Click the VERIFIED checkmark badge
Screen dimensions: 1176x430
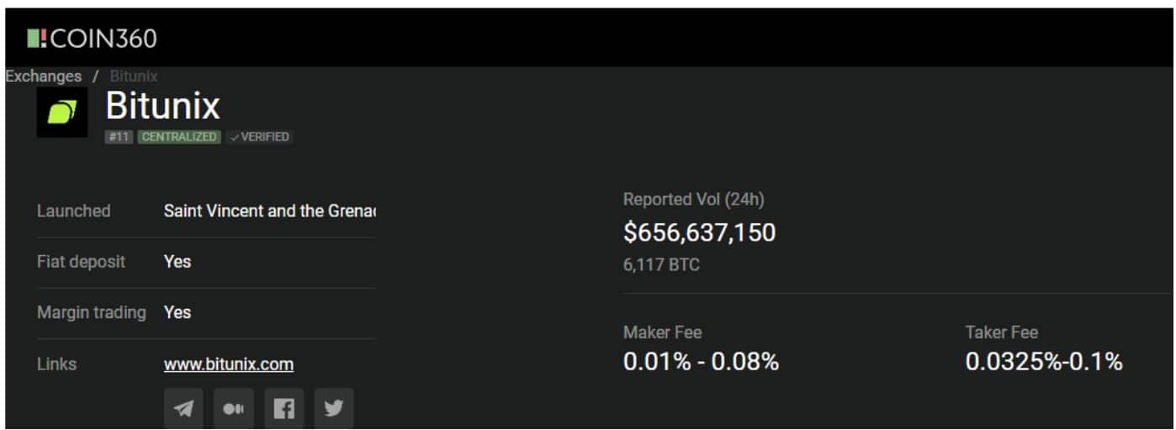(259, 137)
